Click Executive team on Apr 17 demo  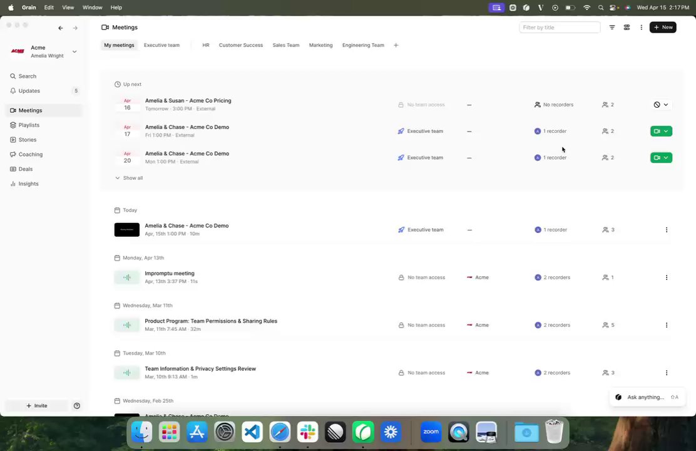(421, 131)
